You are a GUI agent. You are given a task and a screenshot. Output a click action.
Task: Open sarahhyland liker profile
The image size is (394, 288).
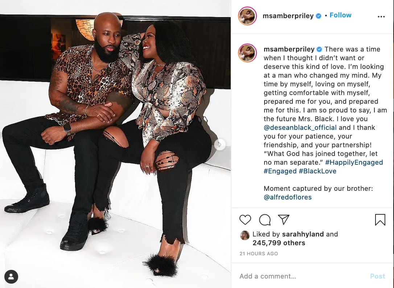[303, 234]
